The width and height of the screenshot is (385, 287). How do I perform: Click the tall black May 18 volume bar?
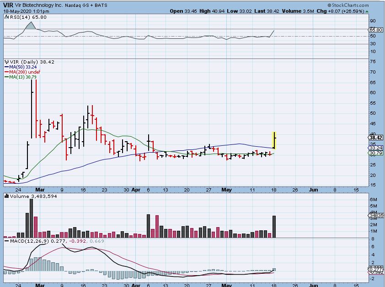click(274, 227)
